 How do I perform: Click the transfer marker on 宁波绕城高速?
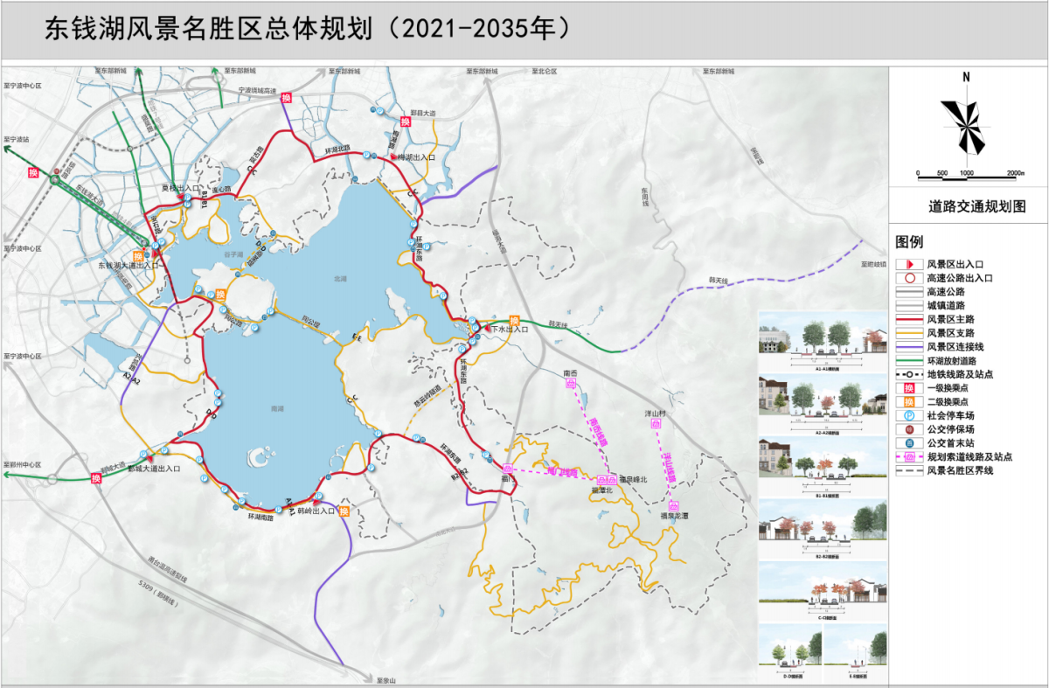click(286, 99)
